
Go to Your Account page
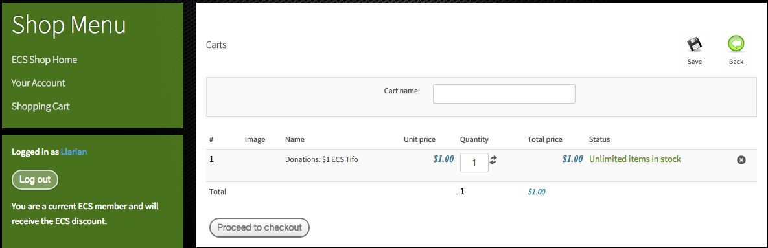38,83
